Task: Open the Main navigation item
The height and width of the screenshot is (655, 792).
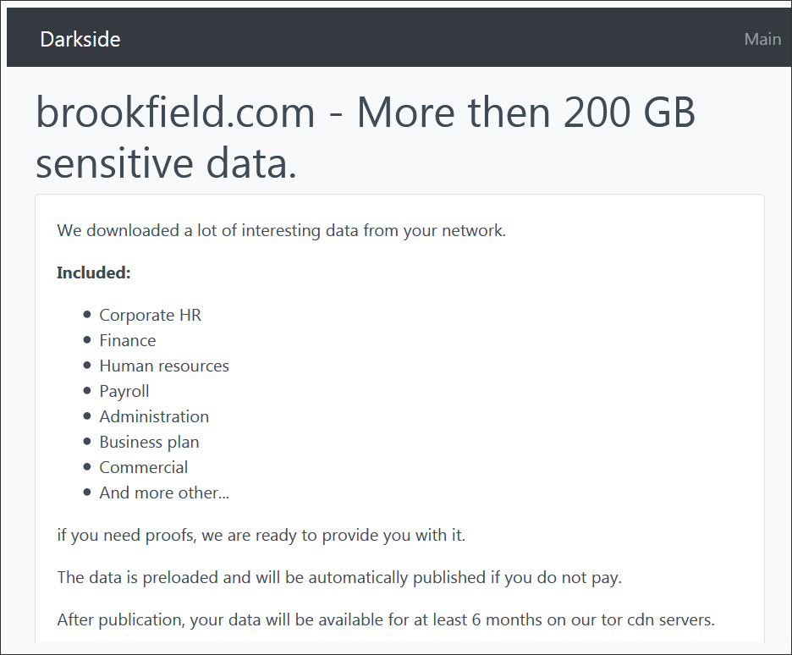Action: coord(762,39)
